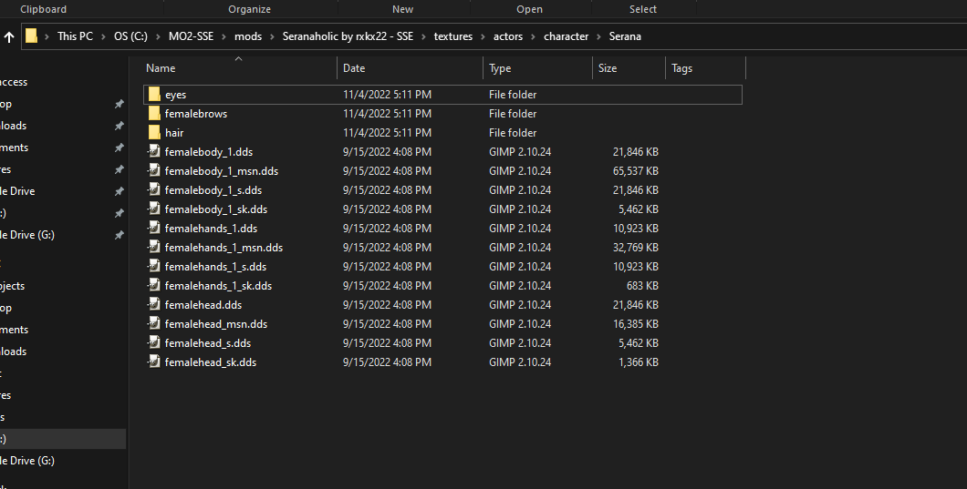Select the femalehands_1_msn.dds file icon

(x=154, y=248)
